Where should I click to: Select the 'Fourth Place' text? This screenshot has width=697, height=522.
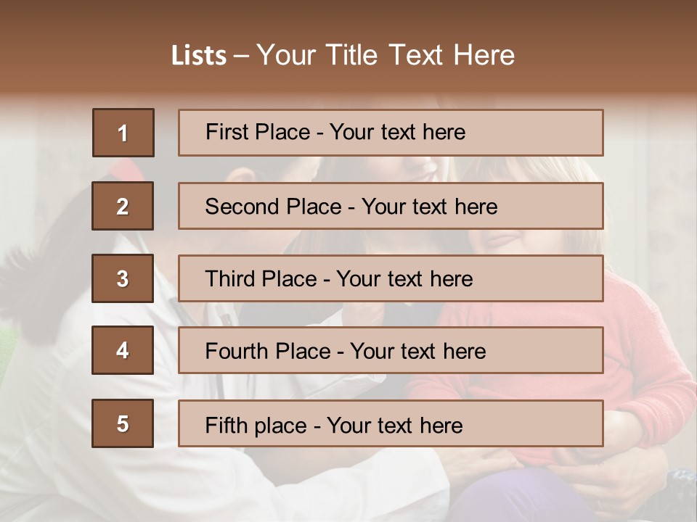click(x=268, y=352)
